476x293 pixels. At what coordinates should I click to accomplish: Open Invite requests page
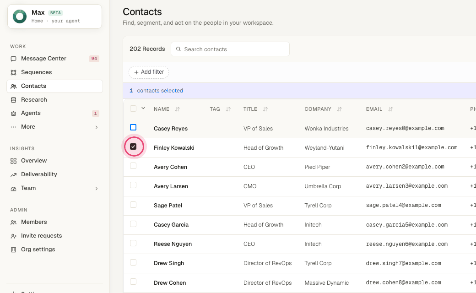coord(54,236)
